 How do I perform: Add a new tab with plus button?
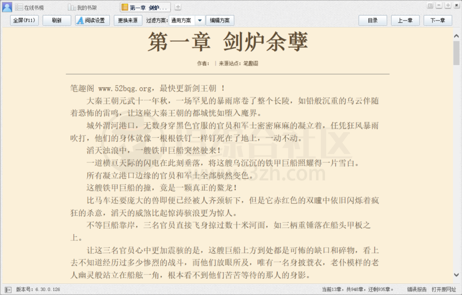[178, 7]
